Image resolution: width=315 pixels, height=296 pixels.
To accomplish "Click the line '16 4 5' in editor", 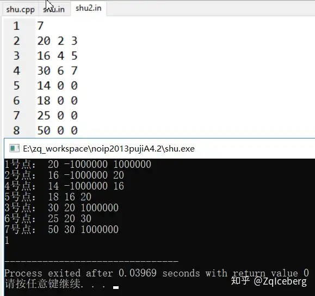I will click(x=58, y=56).
